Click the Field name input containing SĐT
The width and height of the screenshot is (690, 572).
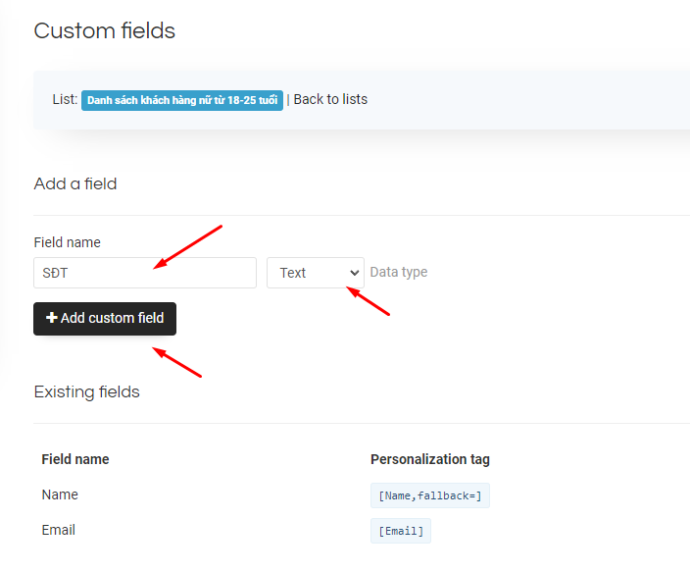(x=144, y=273)
